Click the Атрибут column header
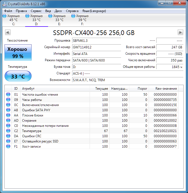The image size is (188, 193). tap(55, 89)
